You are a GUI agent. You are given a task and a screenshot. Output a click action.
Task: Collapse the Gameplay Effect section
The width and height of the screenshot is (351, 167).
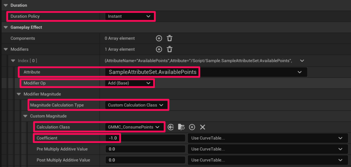coord(5,27)
